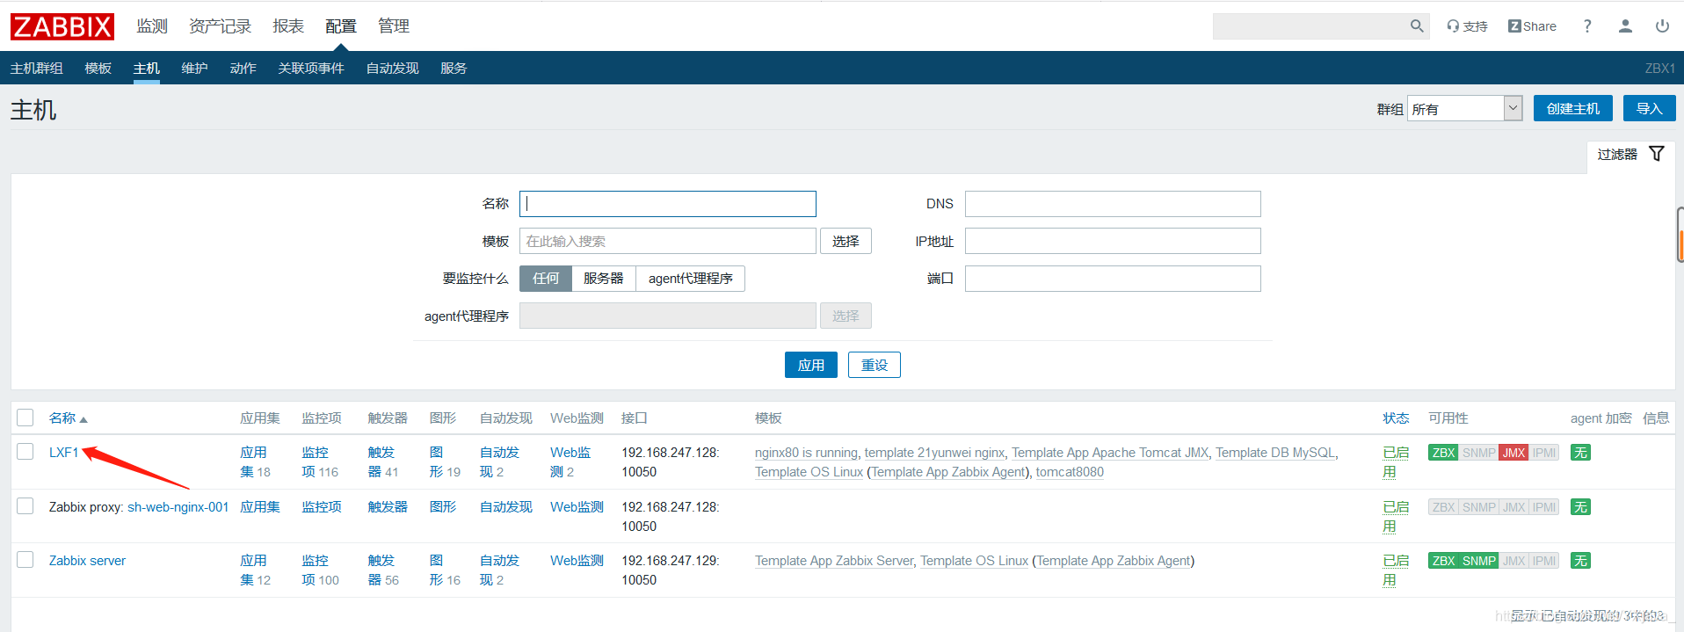Focus the IP地址 filter input
Viewport: 1684px width, 632px height.
(1113, 241)
